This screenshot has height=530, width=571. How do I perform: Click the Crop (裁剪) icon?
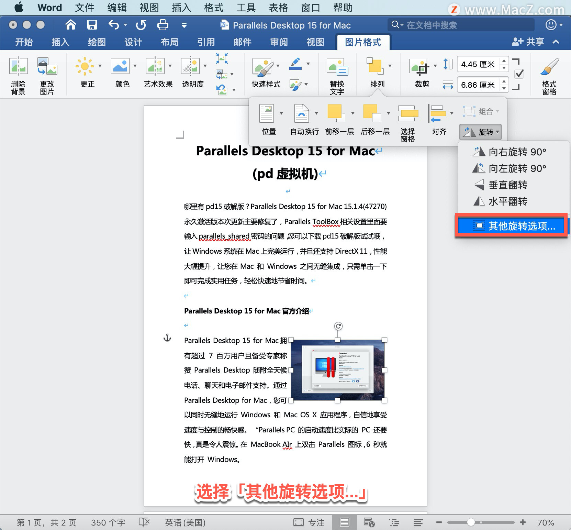click(419, 67)
